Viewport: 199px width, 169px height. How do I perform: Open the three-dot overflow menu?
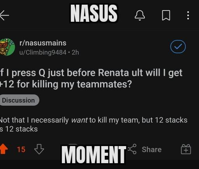(x=188, y=15)
